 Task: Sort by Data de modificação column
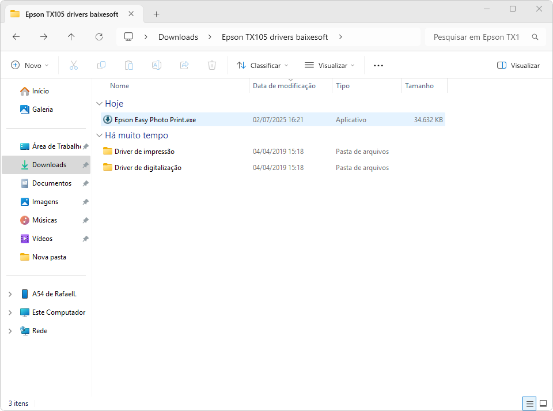pyautogui.click(x=284, y=86)
